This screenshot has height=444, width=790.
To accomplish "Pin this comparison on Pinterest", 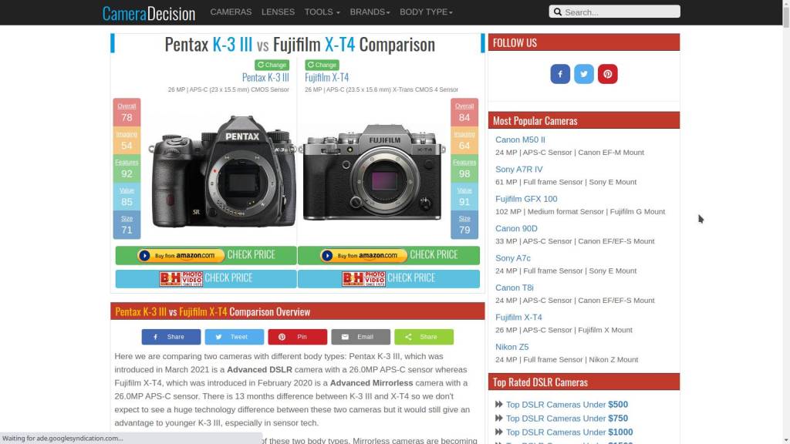I will (x=297, y=337).
